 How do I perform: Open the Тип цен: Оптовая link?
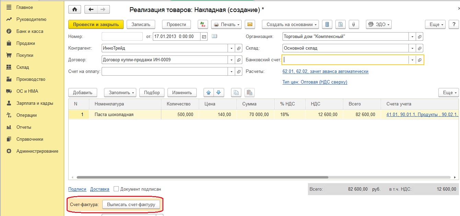click(x=315, y=82)
